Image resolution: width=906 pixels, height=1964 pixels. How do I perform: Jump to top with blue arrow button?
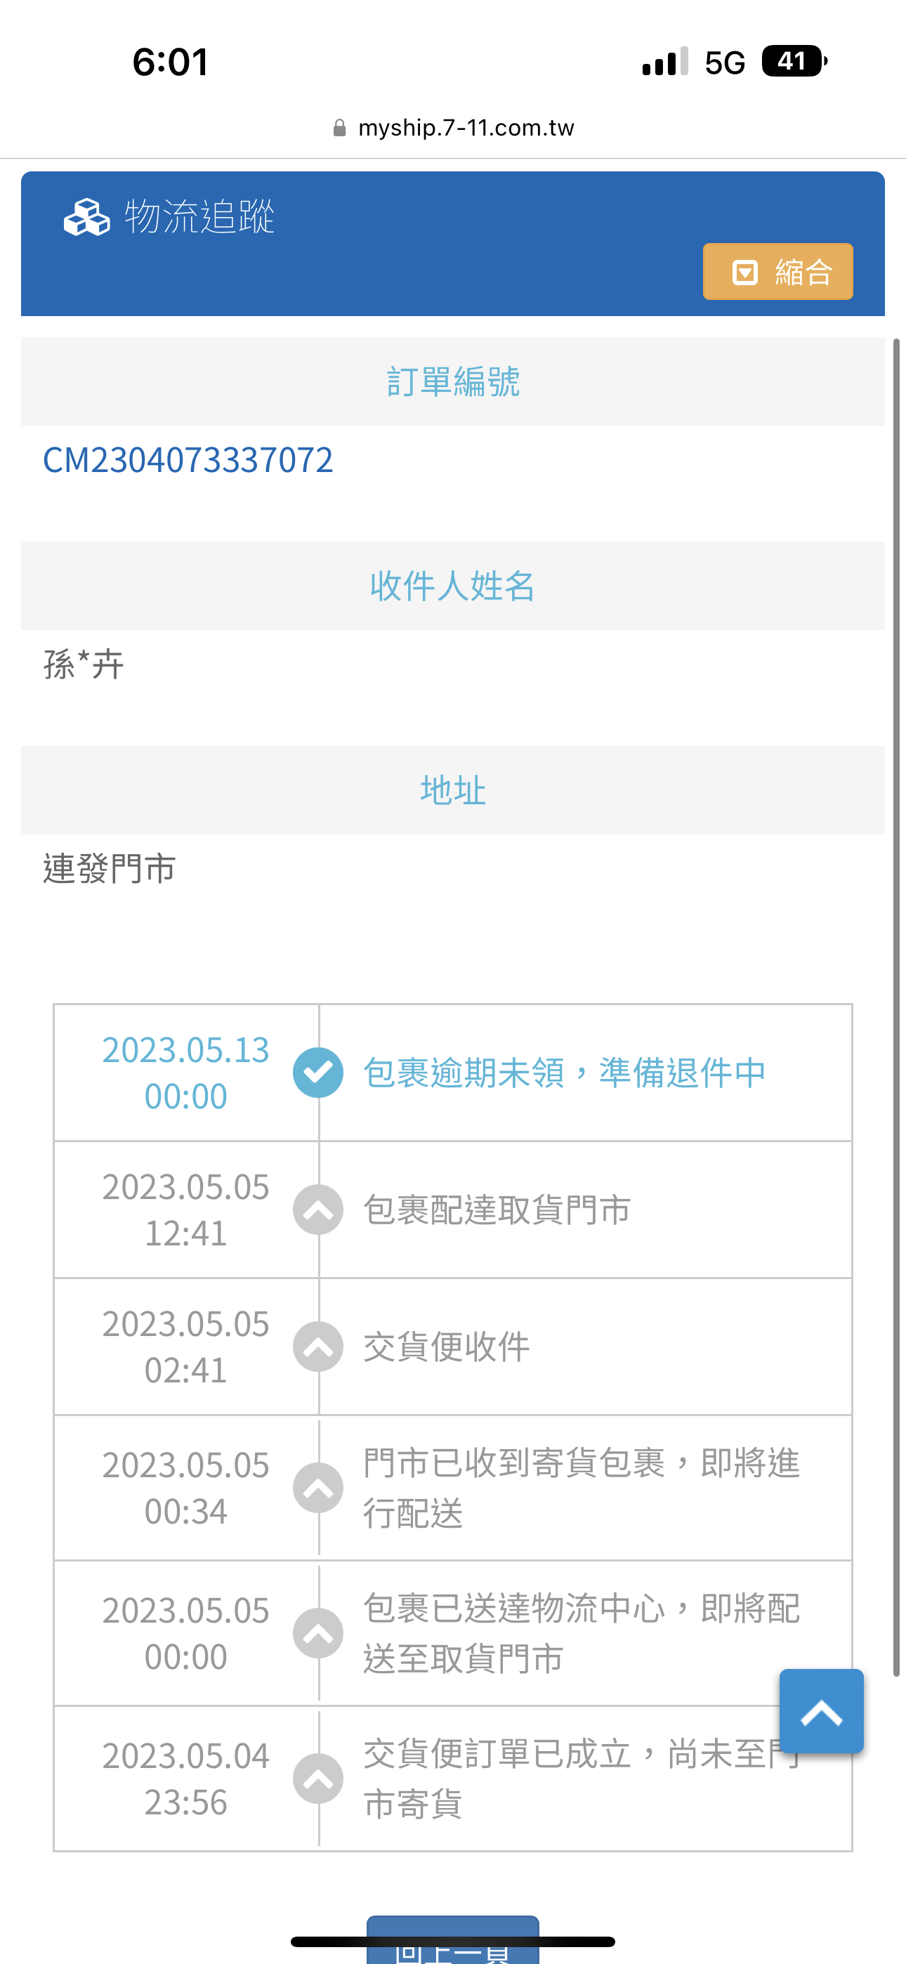(x=821, y=1712)
